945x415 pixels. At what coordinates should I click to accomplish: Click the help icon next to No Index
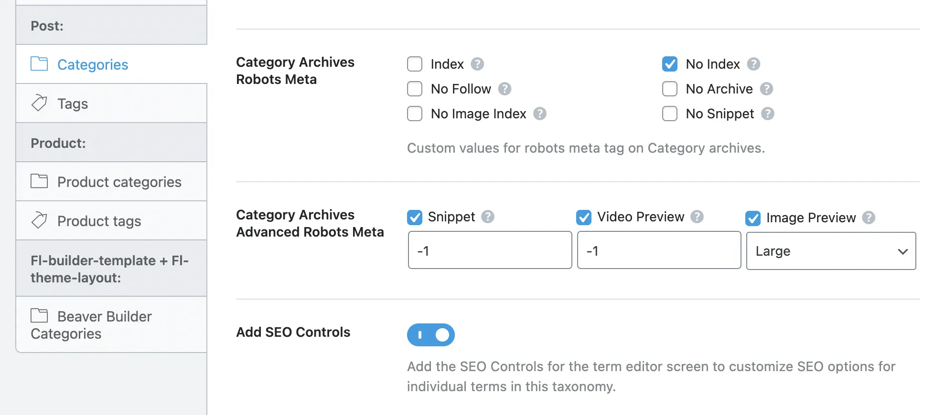point(753,64)
